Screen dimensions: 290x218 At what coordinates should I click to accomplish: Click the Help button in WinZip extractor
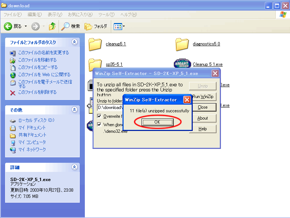(203, 129)
